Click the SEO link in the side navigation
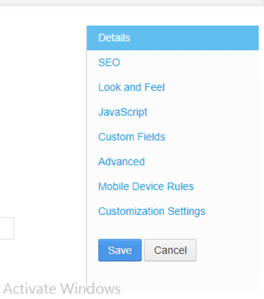This screenshot has height=299, width=264. [x=109, y=62]
